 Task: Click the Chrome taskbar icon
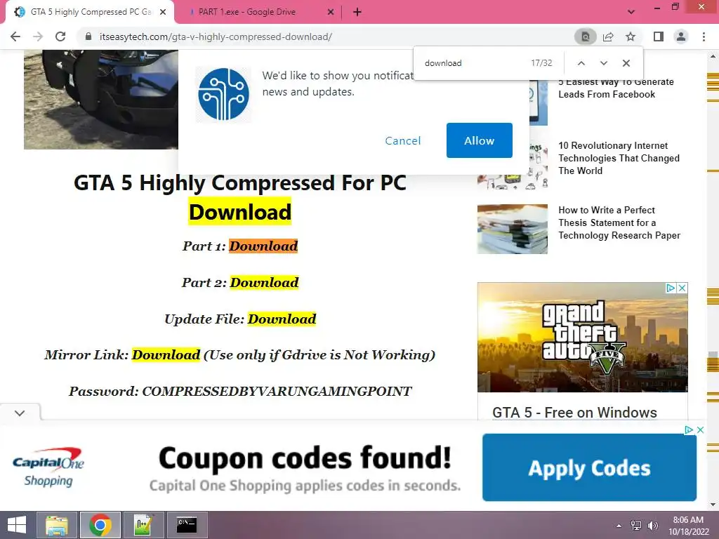(x=100, y=525)
